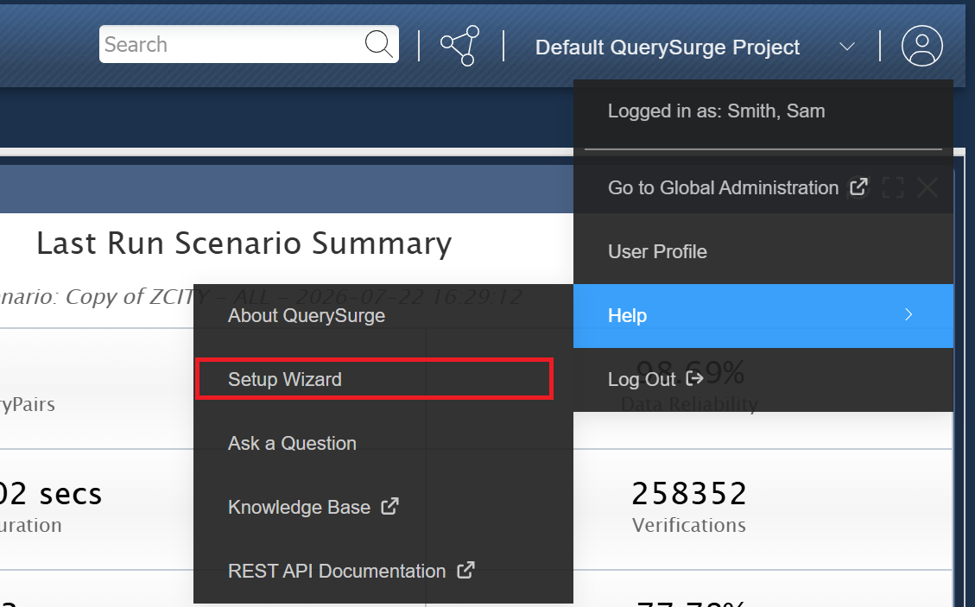Click the 258352 Verifications value
975x607 pixels.
click(689, 494)
